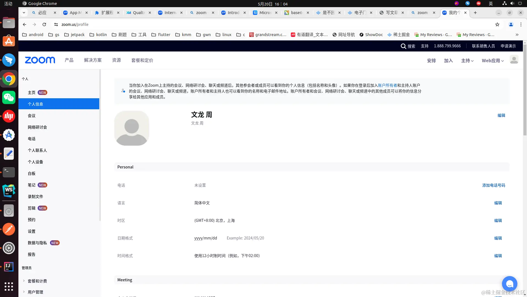This screenshot has width=527, height=297.
Task: Click 联系销售人员 in top bar
Action: click(483, 46)
